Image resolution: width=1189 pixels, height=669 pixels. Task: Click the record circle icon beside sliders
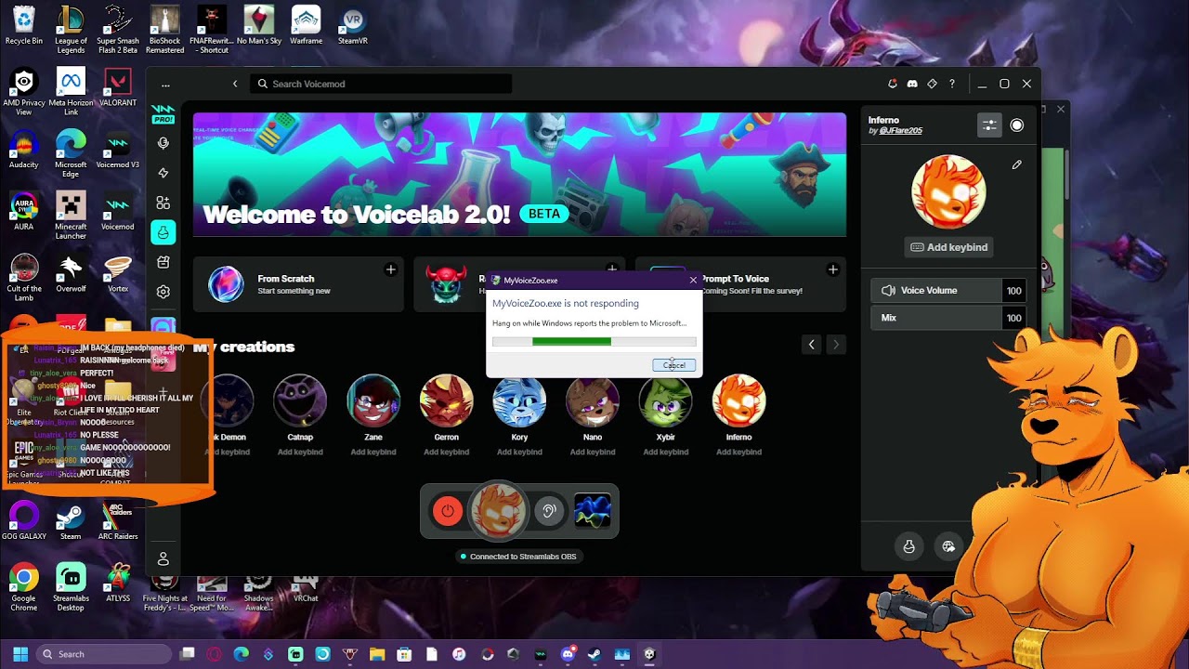tap(1017, 125)
